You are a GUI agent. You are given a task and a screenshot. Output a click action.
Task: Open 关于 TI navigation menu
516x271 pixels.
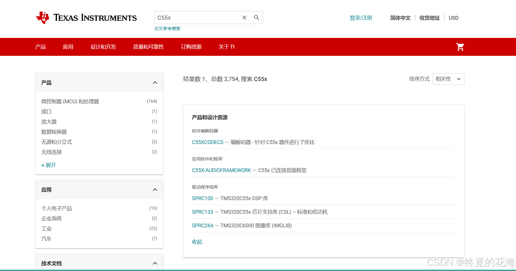[x=227, y=47]
